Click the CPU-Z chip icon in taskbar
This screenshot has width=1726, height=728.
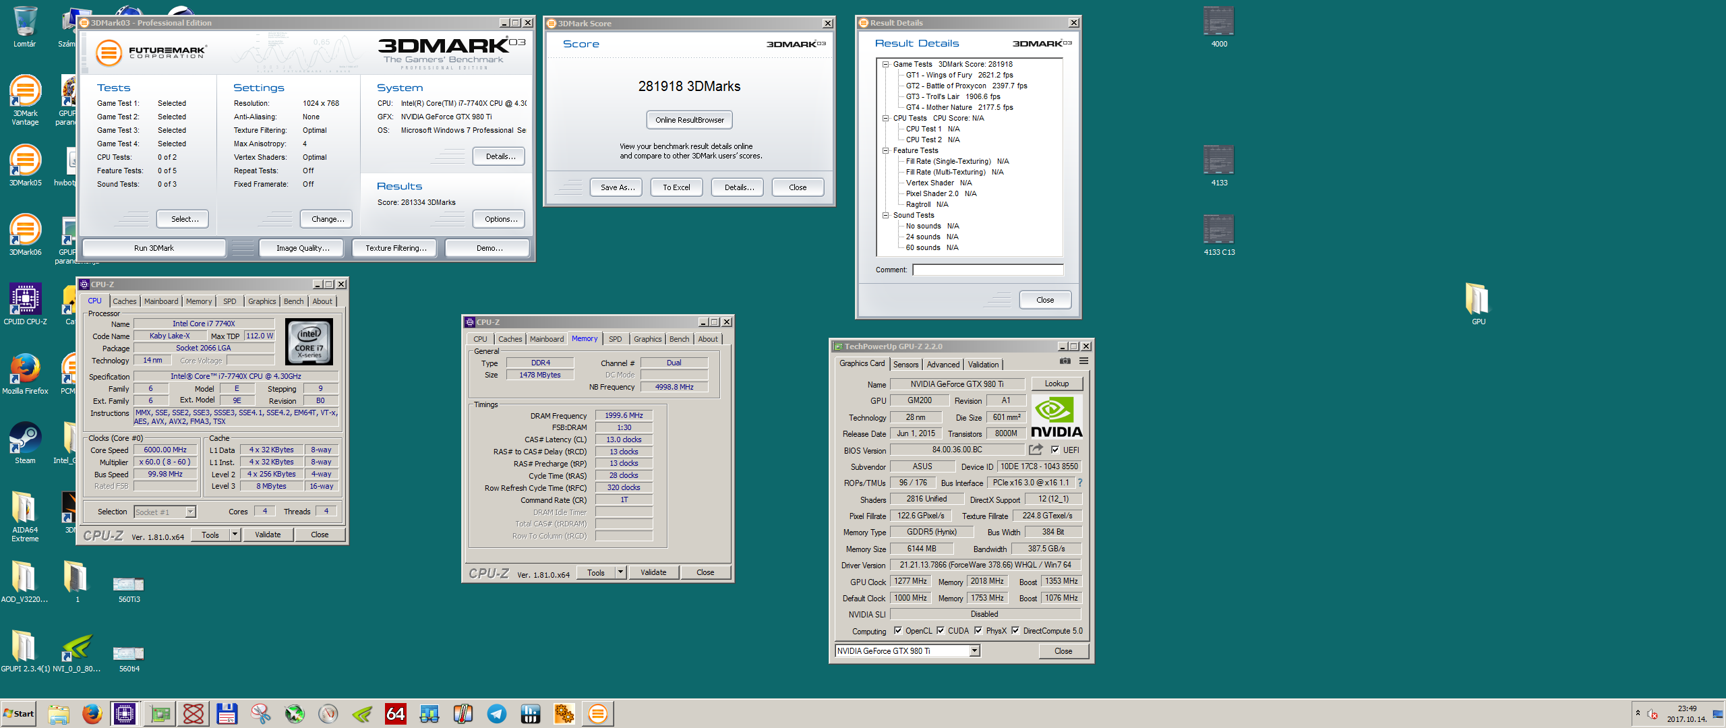pyautogui.click(x=125, y=714)
